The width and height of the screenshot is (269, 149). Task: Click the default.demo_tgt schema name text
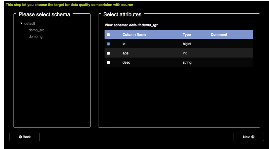[143, 25]
